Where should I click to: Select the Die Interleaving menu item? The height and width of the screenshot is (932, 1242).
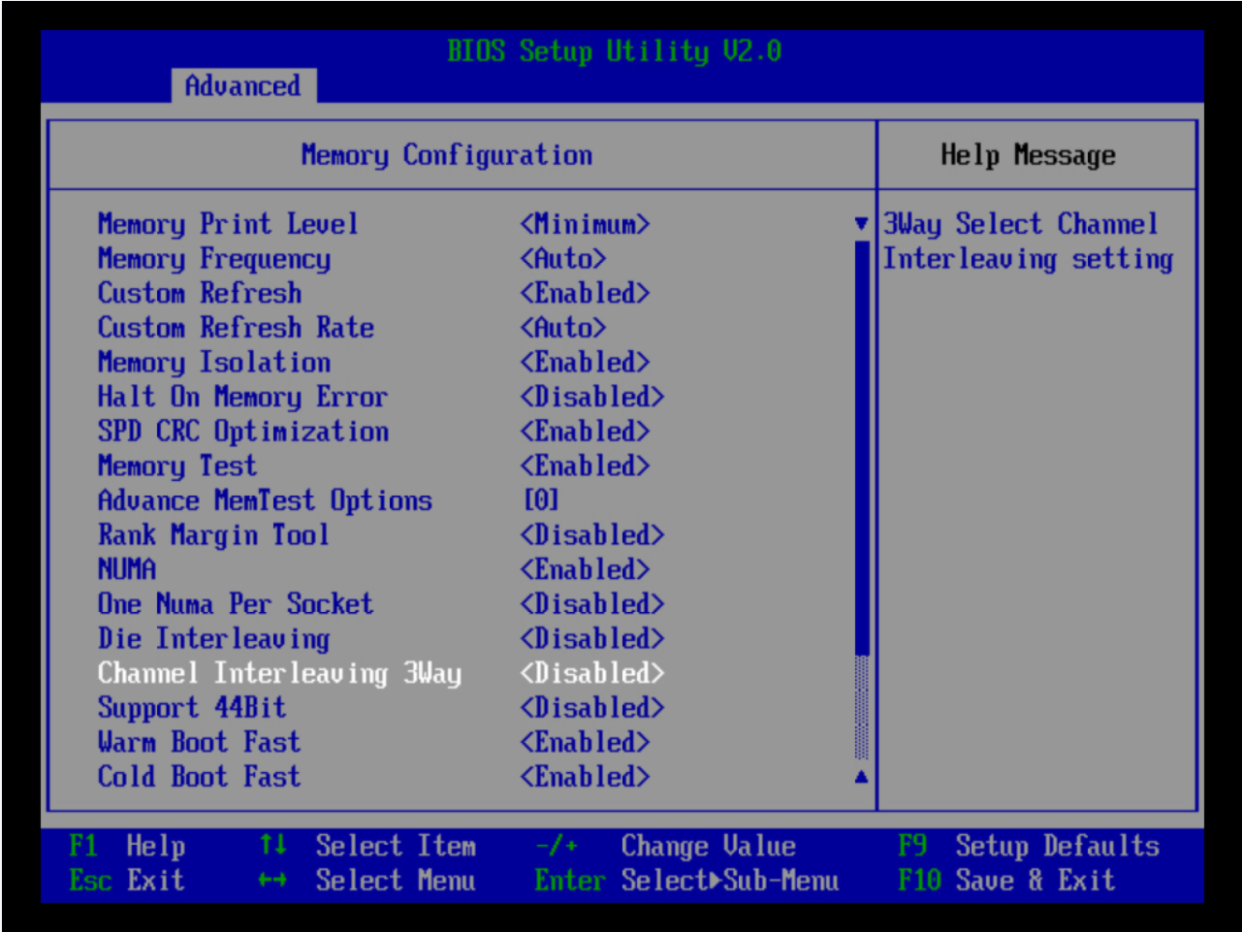(x=213, y=638)
